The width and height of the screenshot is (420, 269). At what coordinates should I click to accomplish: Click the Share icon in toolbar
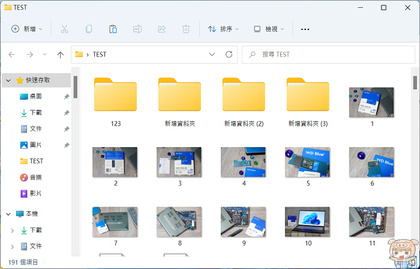(161, 29)
